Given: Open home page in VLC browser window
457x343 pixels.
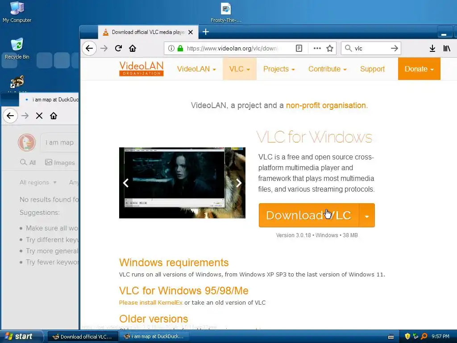Looking at the screenshot, I should [x=133, y=48].
